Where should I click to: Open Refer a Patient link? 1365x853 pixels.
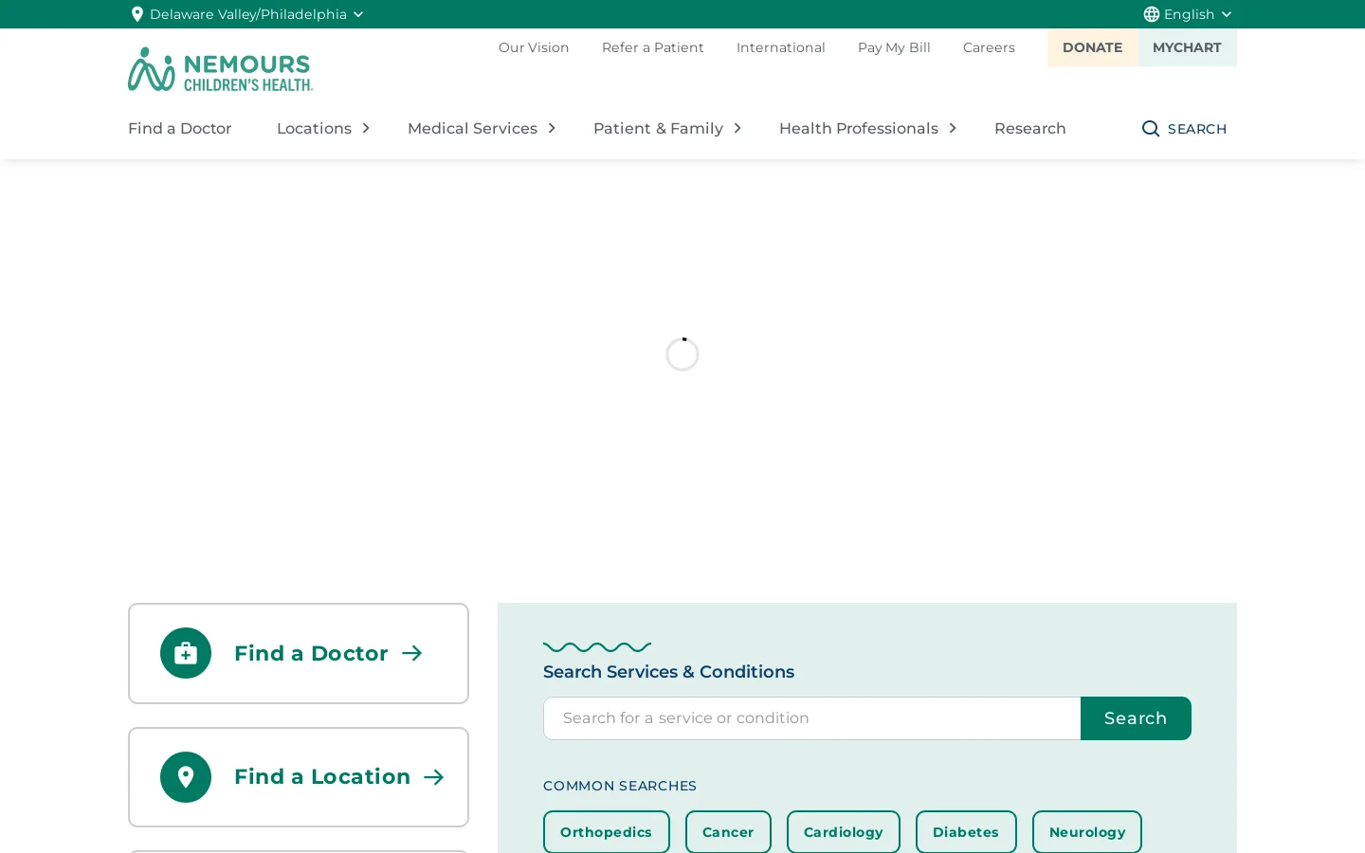[653, 47]
